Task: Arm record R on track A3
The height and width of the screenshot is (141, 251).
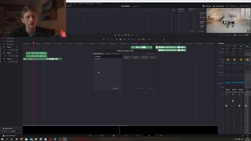Action: point(11,61)
